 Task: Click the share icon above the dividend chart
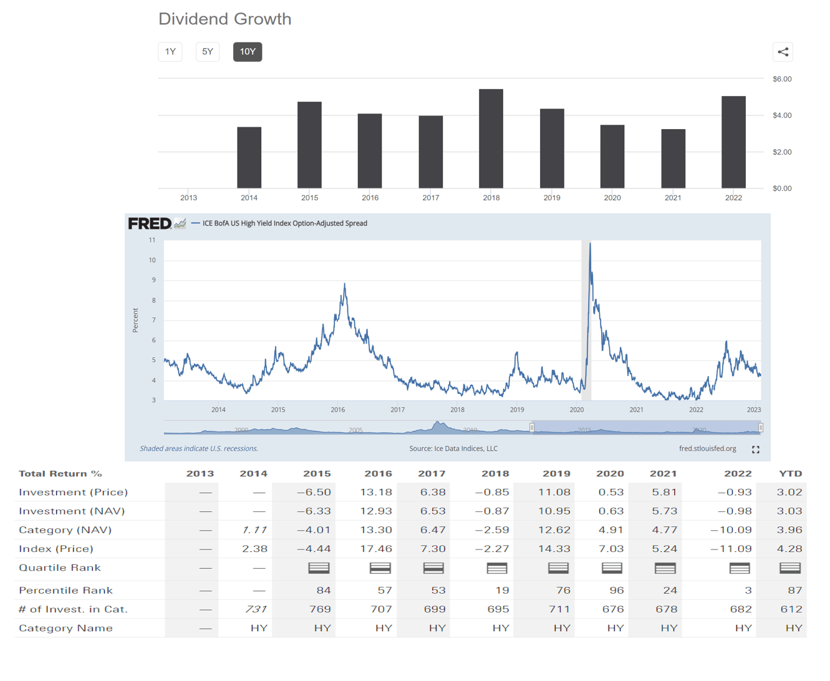pyautogui.click(x=783, y=52)
